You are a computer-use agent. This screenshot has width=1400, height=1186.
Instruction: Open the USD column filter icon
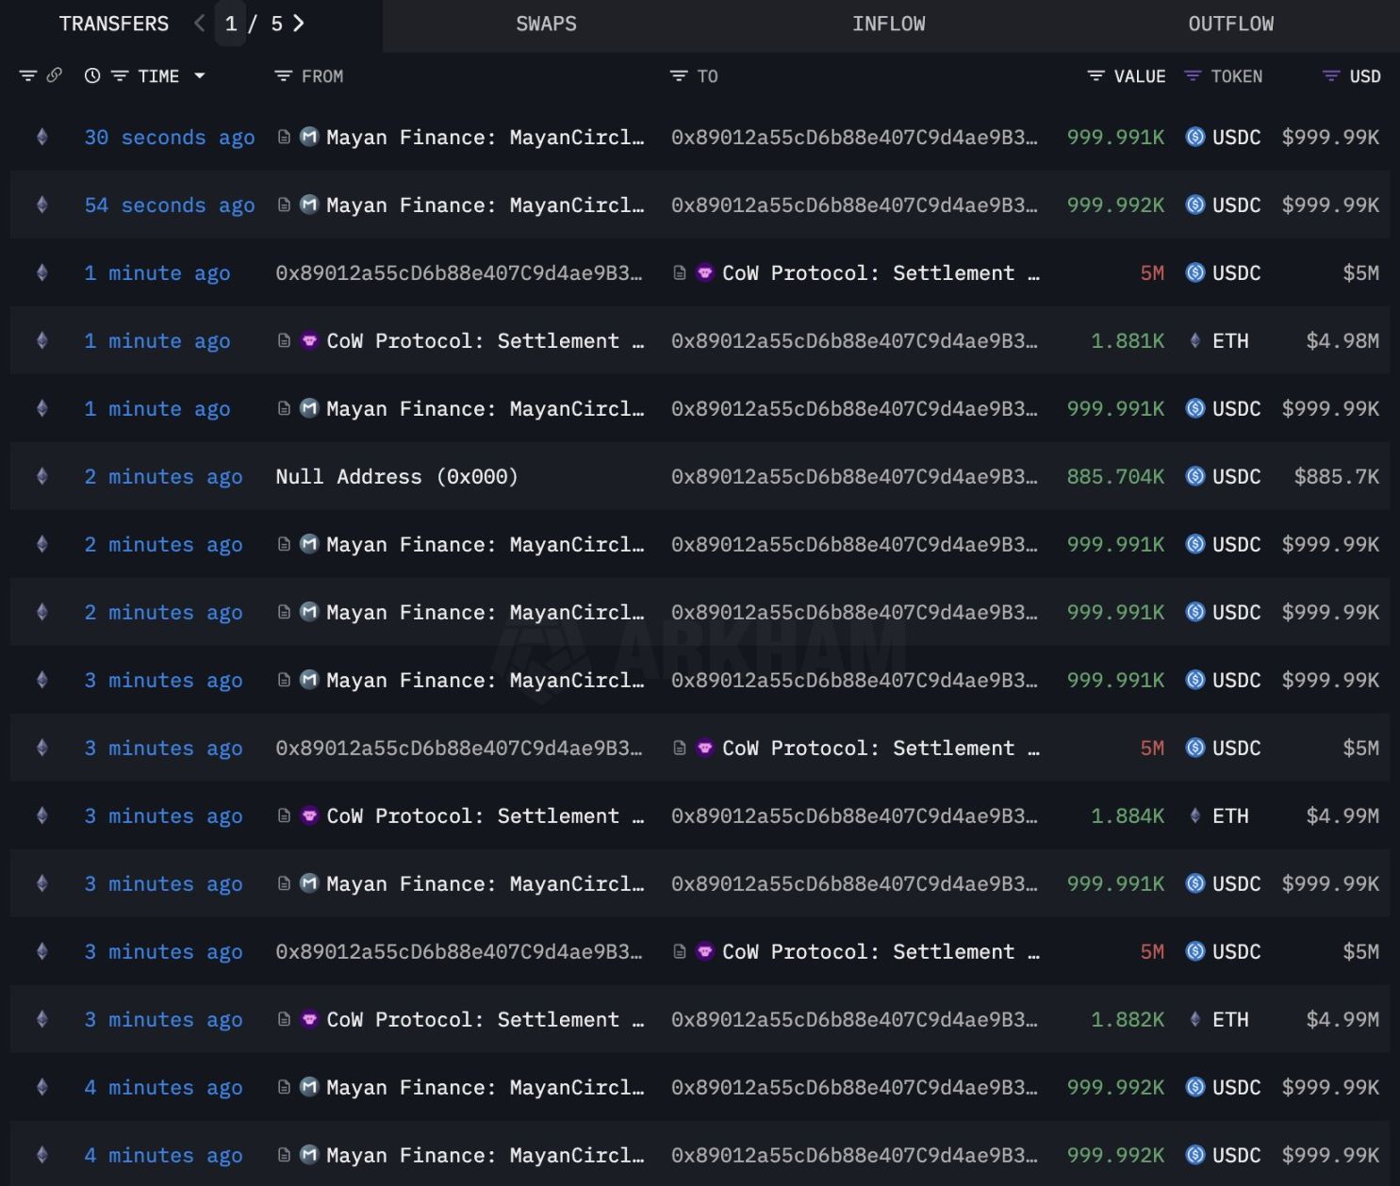coord(1331,76)
